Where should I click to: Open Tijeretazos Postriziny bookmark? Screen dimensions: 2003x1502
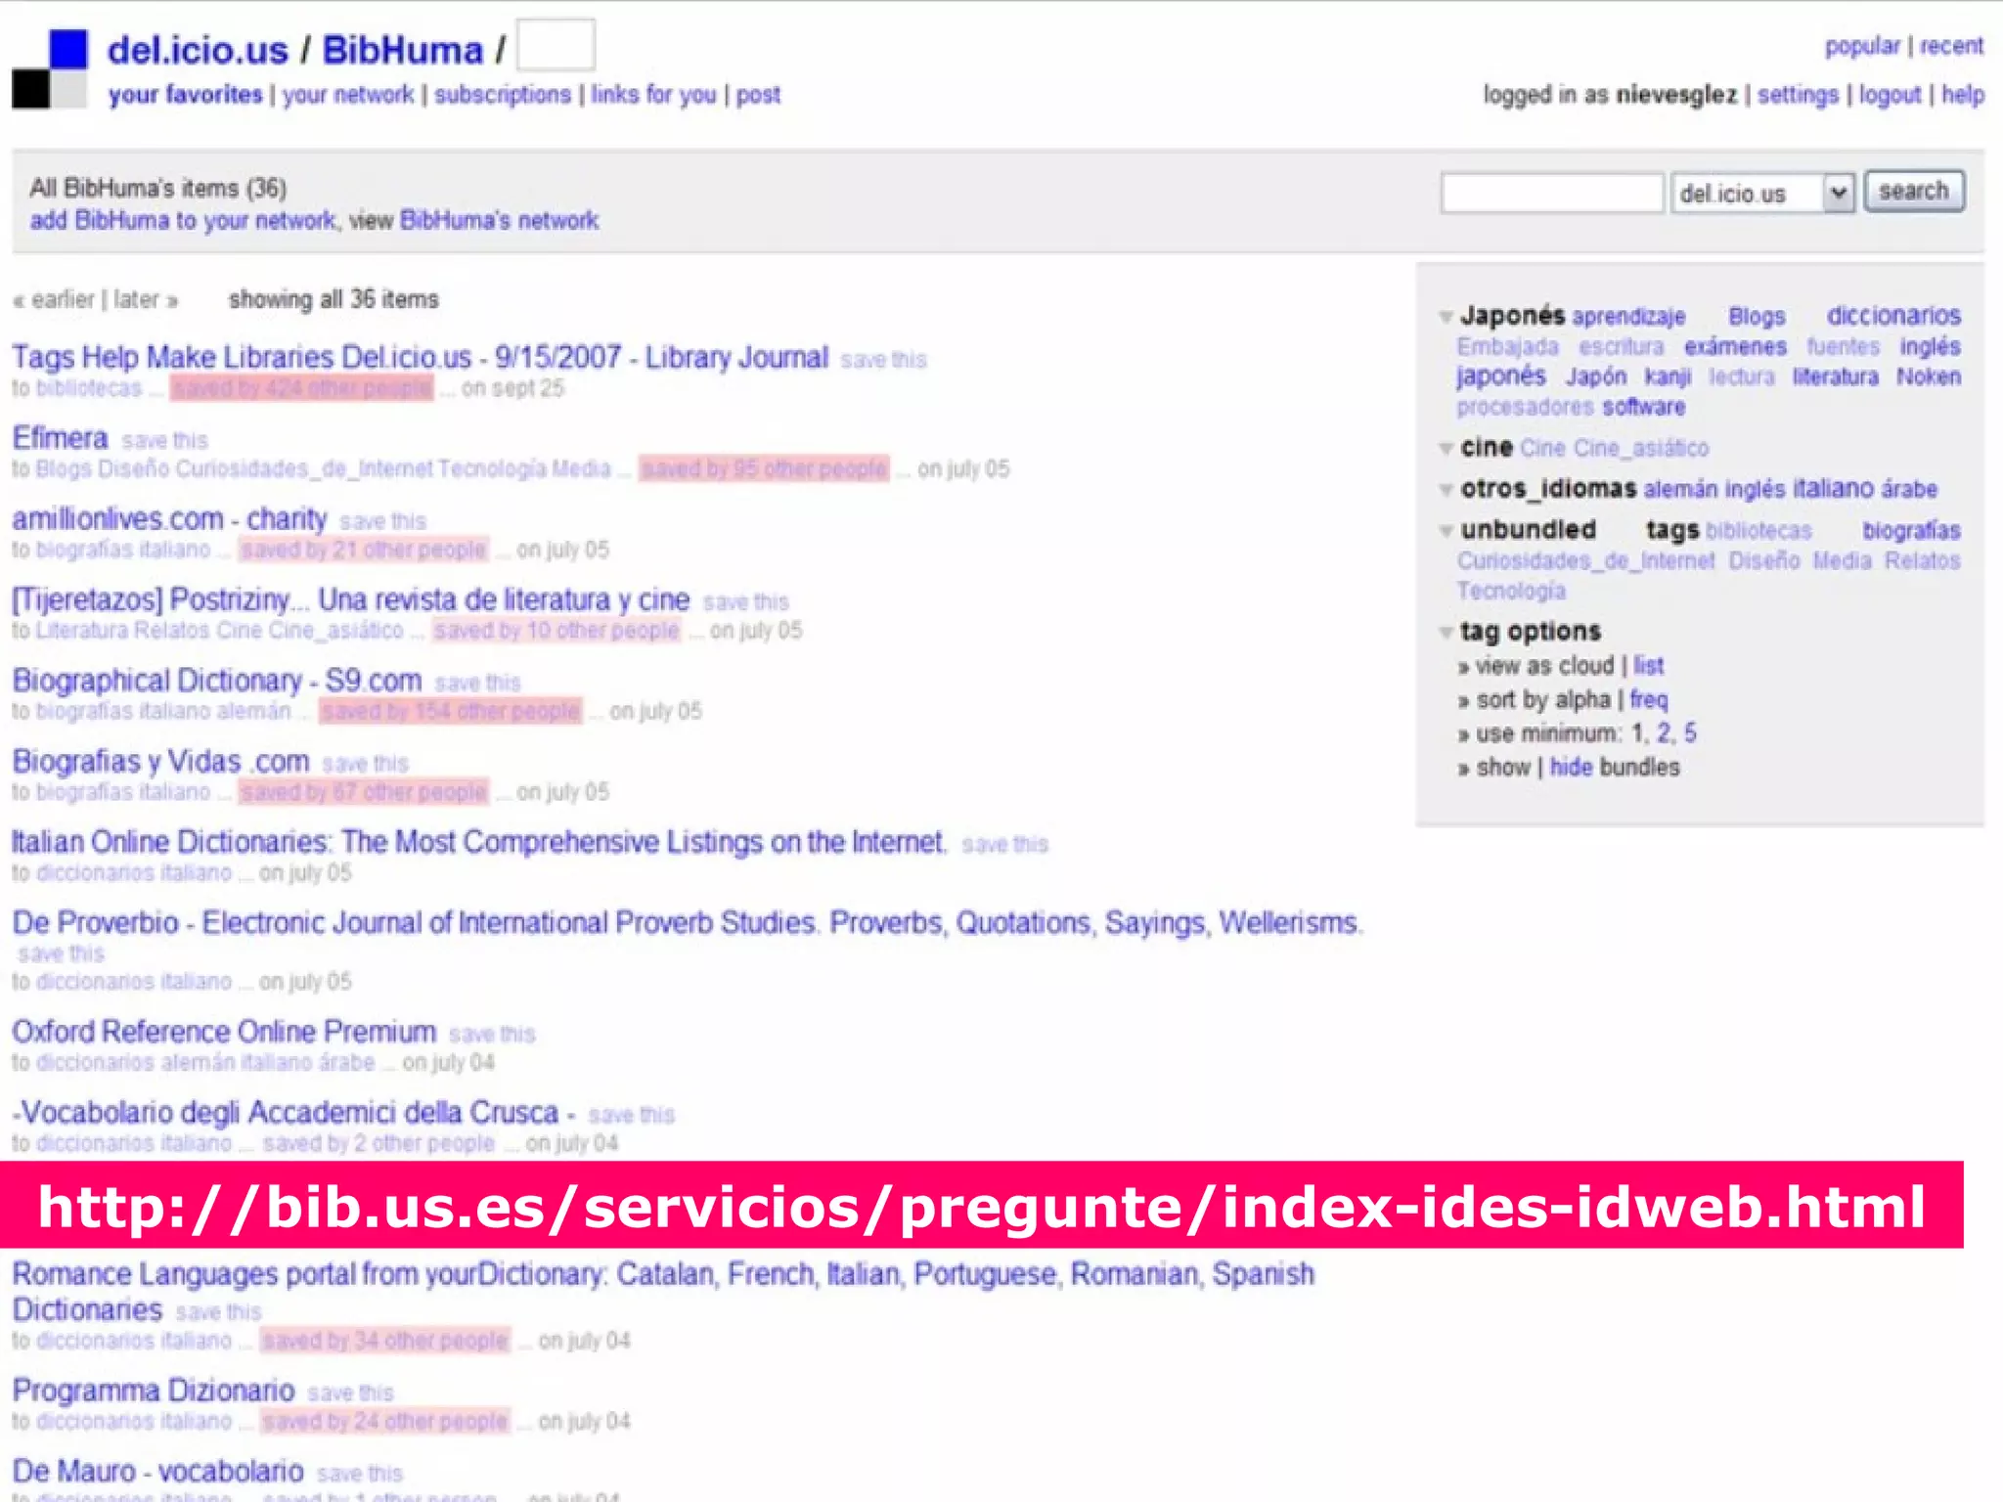(x=350, y=599)
